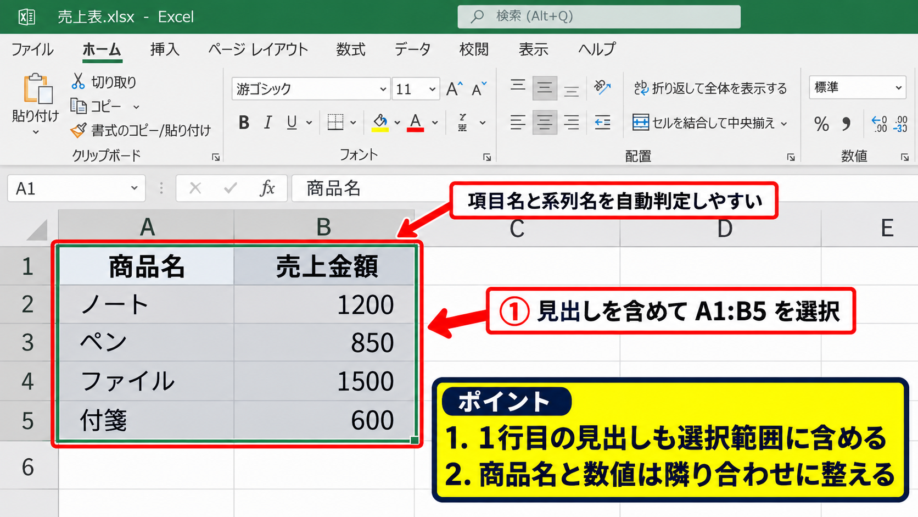Click the Decrease Indent icon

(x=602, y=123)
